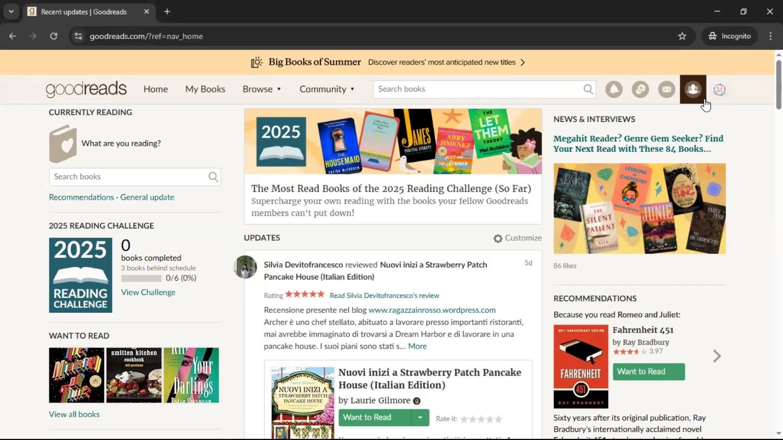
Task: Open the smitten kitchen cookbook cover thumbnail
Action: (134, 375)
